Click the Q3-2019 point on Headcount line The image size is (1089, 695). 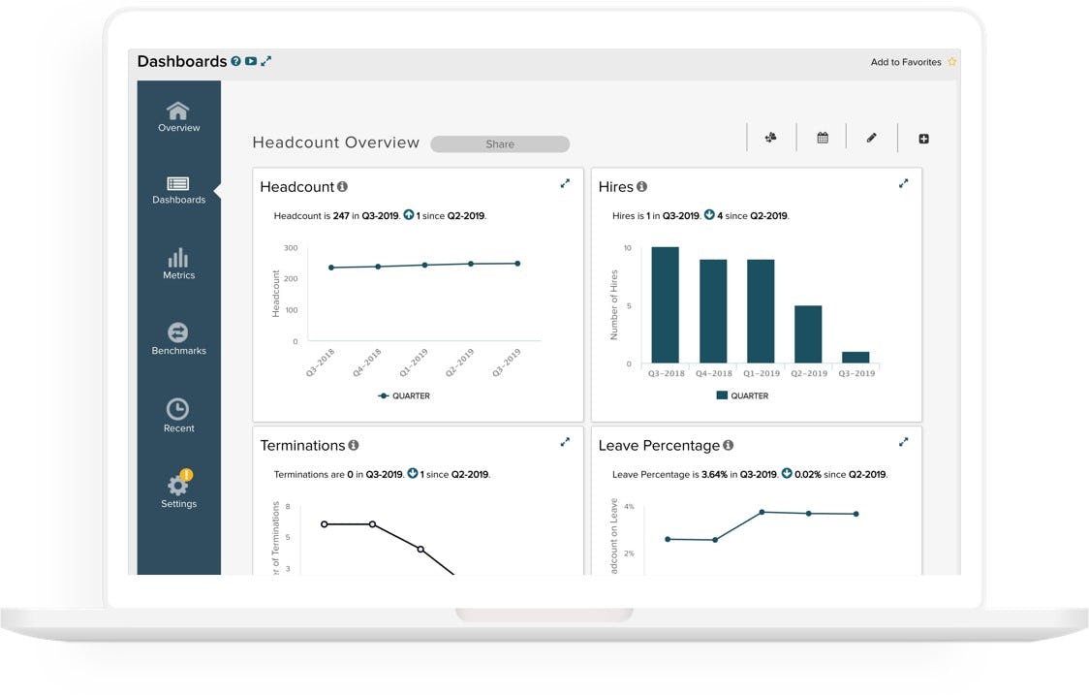click(517, 264)
